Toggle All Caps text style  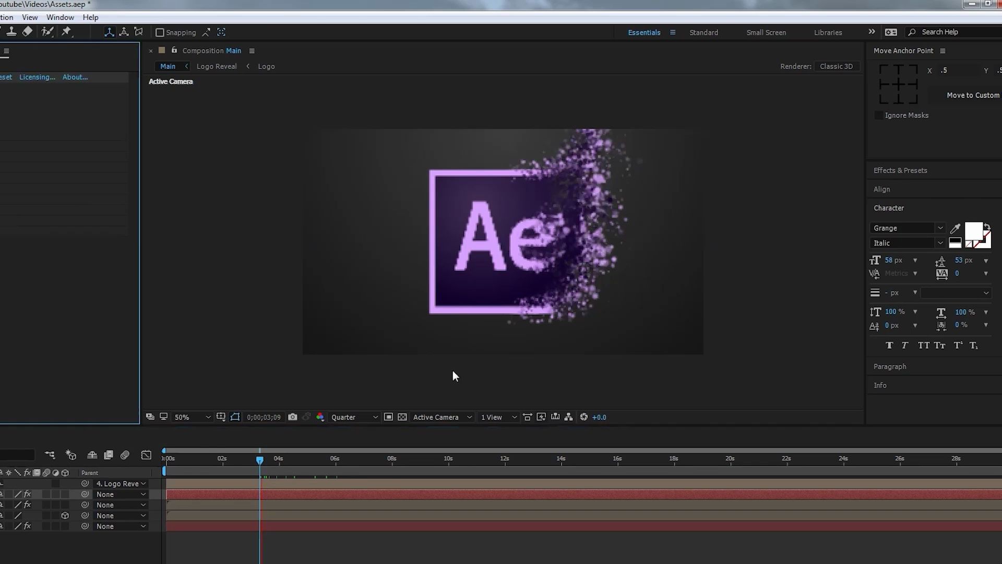[923, 345]
